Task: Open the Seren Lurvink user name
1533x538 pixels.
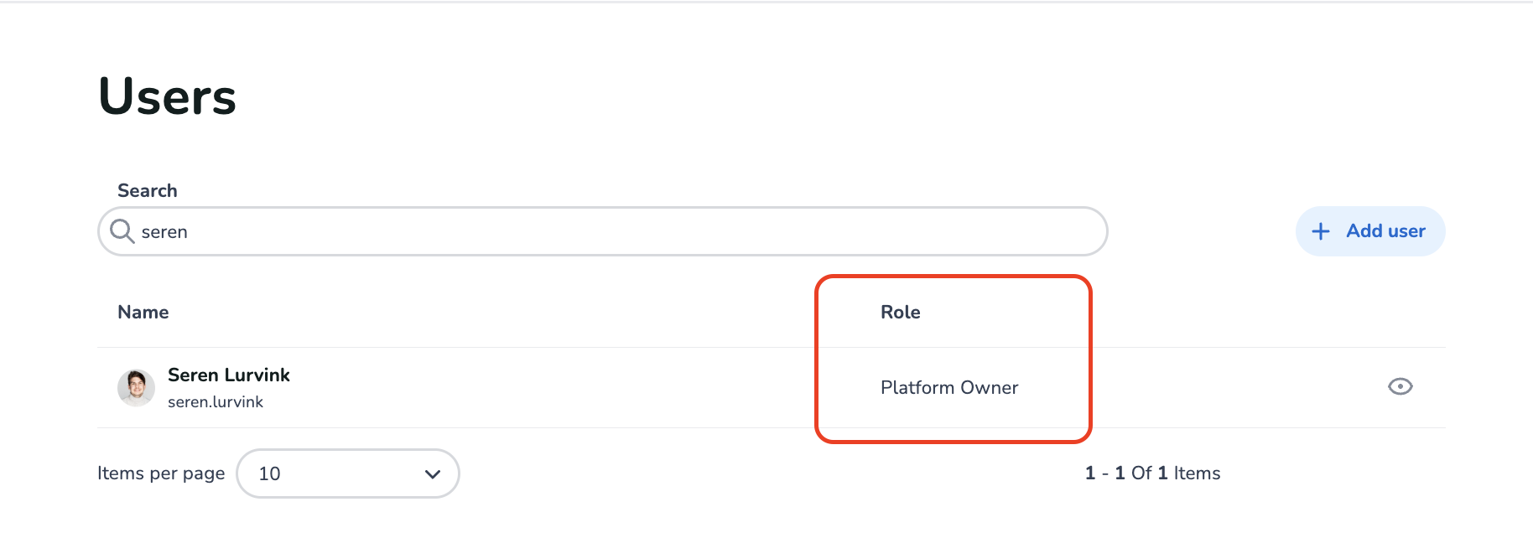Action: tap(229, 375)
